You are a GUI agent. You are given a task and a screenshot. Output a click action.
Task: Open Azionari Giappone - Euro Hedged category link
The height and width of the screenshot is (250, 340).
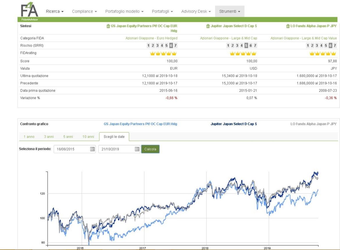click(x=151, y=38)
